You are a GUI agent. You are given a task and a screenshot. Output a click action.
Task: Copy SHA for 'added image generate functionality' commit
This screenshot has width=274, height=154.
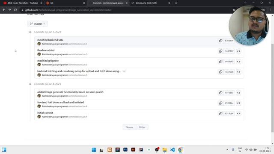point(221,93)
